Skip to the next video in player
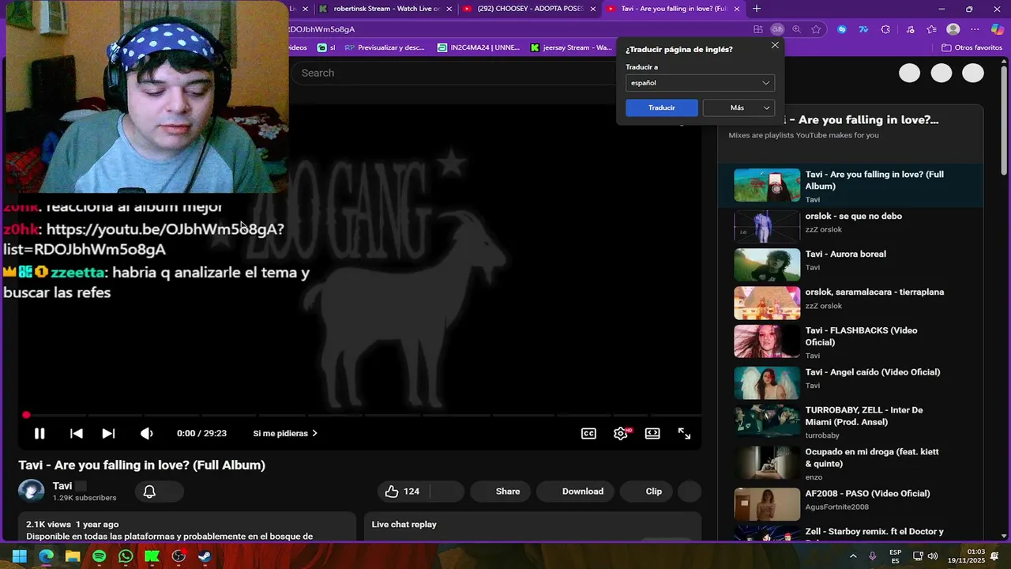This screenshot has height=569, width=1011. click(108, 433)
